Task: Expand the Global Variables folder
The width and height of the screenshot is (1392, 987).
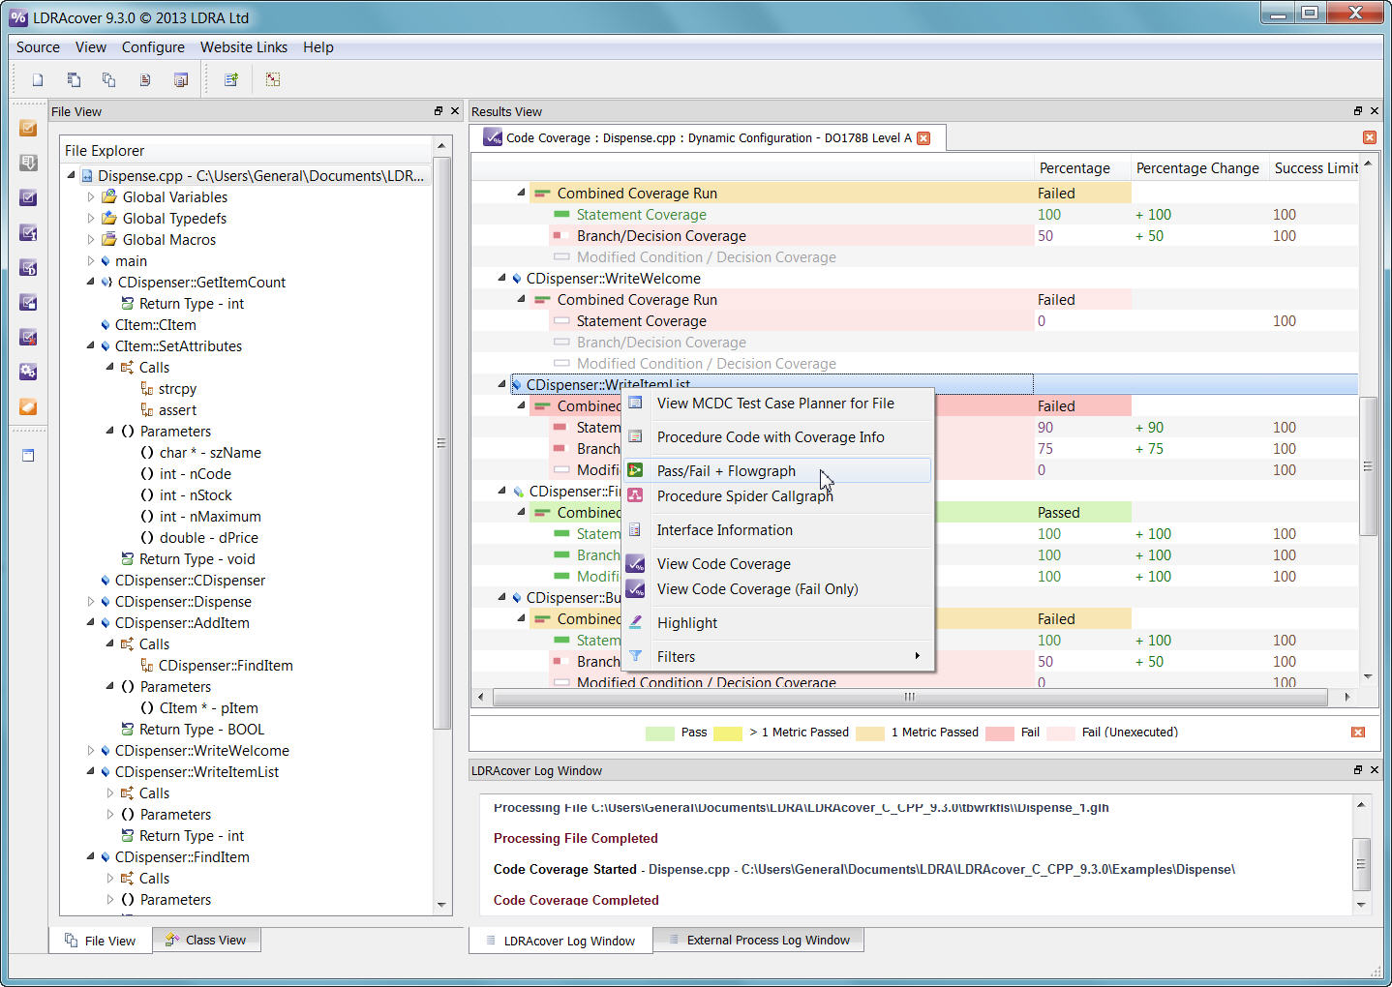Action: 91,196
